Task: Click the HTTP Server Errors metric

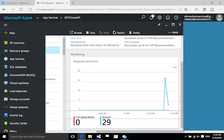Action: point(84,121)
